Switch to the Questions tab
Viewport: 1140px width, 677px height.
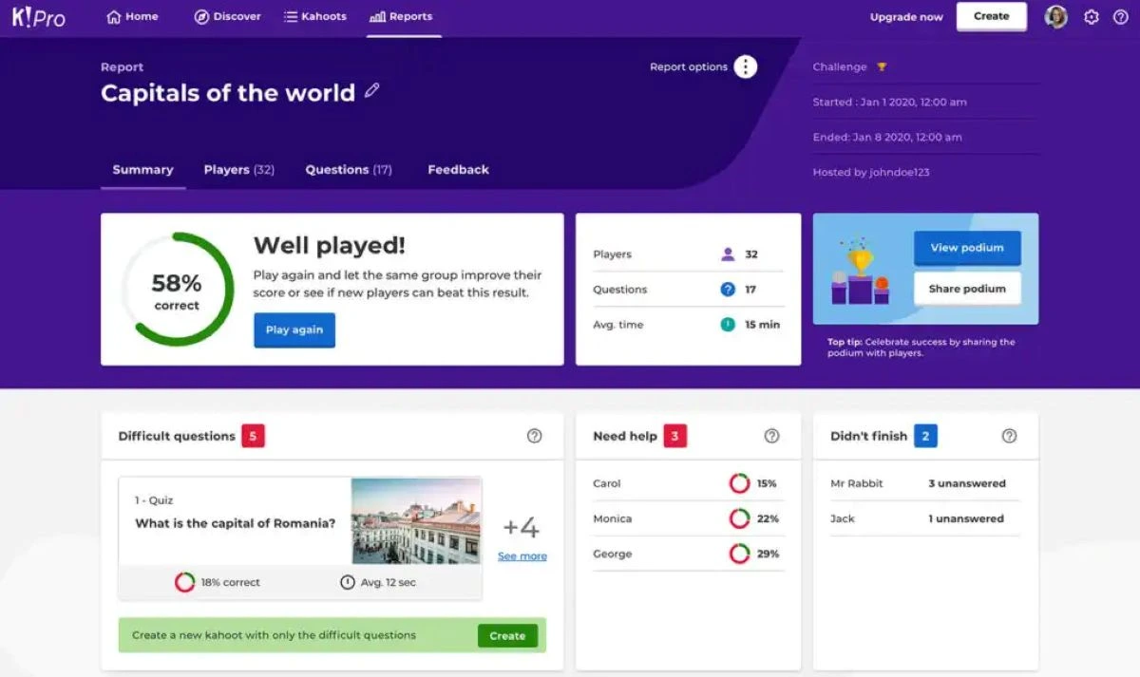tap(348, 170)
